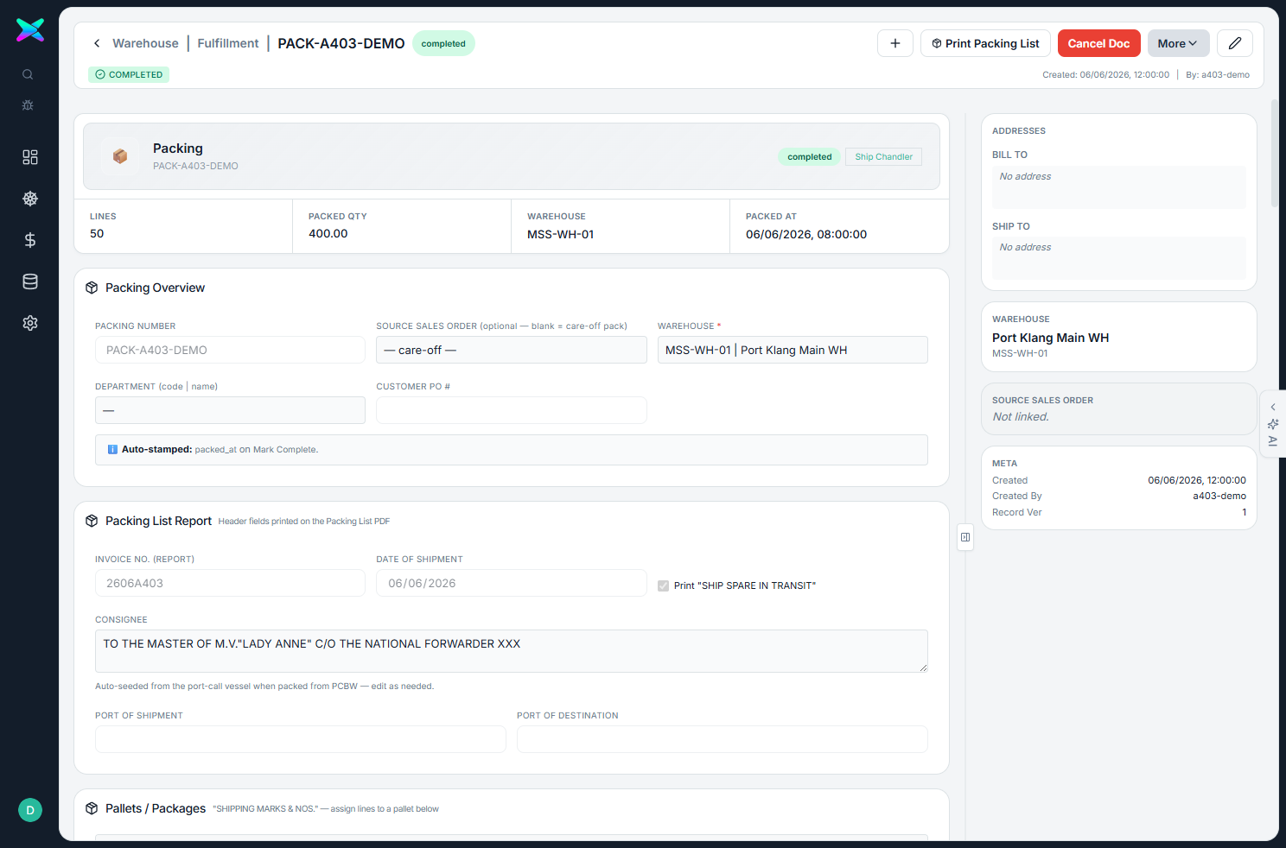The height and width of the screenshot is (848, 1286).
Task: Click the packing box icon in the Packing card
Action: coord(120,156)
